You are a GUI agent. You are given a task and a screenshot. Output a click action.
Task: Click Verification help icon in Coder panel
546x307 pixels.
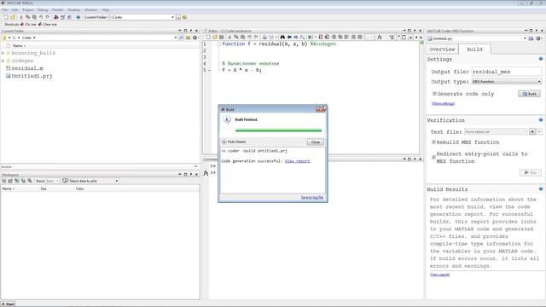pos(541,119)
